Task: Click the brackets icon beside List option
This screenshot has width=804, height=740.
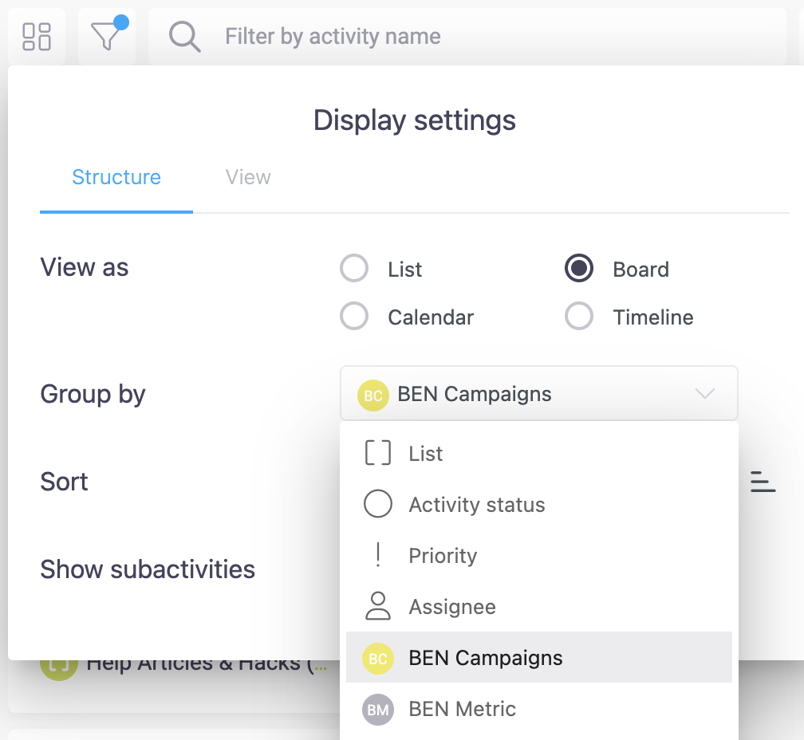Action: point(377,454)
